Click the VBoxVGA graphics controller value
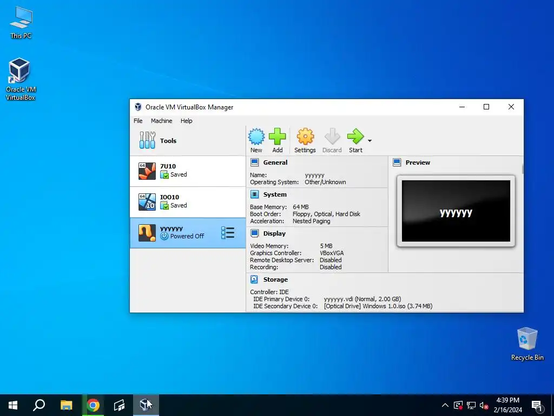554x416 pixels. point(332,253)
